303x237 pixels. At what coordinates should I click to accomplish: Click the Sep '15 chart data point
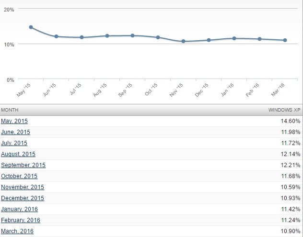click(x=132, y=35)
